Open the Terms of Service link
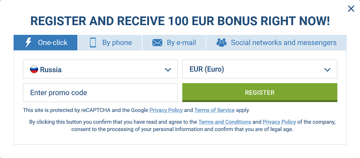The image size is (360, 158). (x=215, y=110)
